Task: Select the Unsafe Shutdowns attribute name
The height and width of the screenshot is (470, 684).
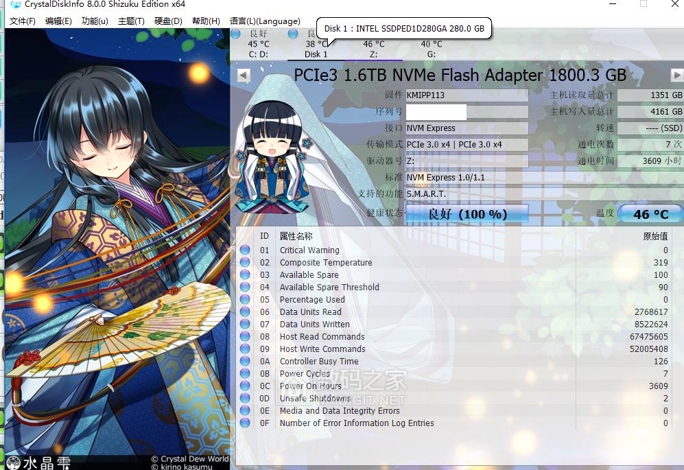Action: pos(315,399)
